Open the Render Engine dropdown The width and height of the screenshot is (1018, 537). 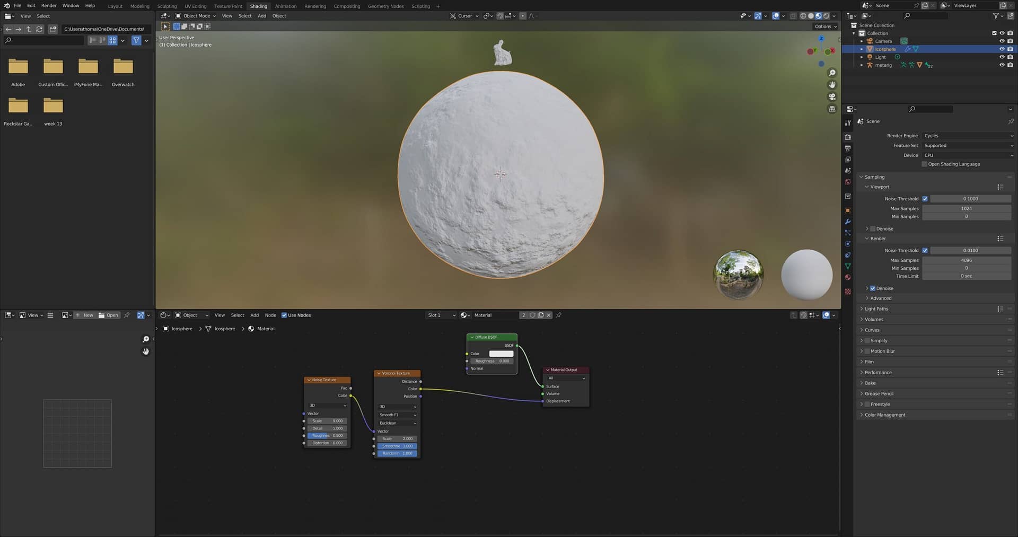click(x=968, y=136)
